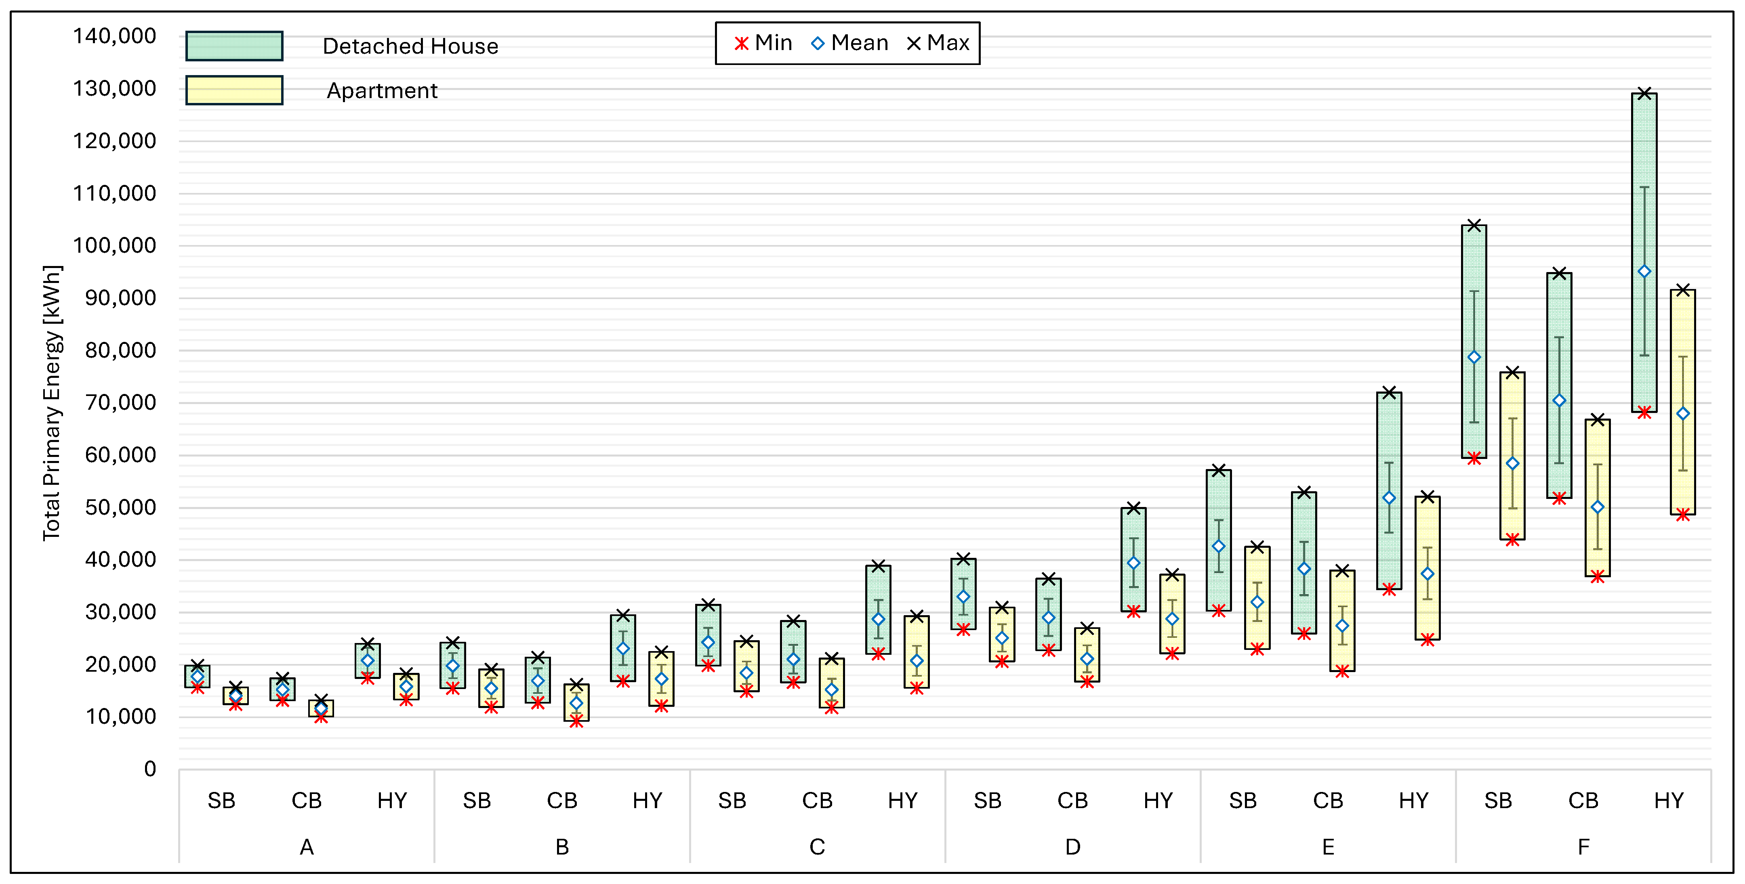Screen dimensions: 1745x884
Task: Click the 10,000 y-axis tick label
Action: (x=121, y=716)
